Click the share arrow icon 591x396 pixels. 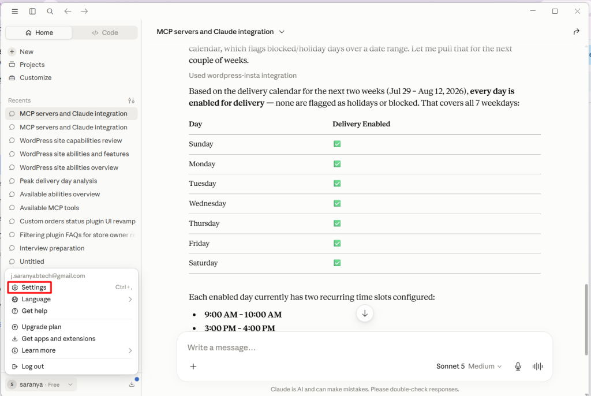(576, 32)
